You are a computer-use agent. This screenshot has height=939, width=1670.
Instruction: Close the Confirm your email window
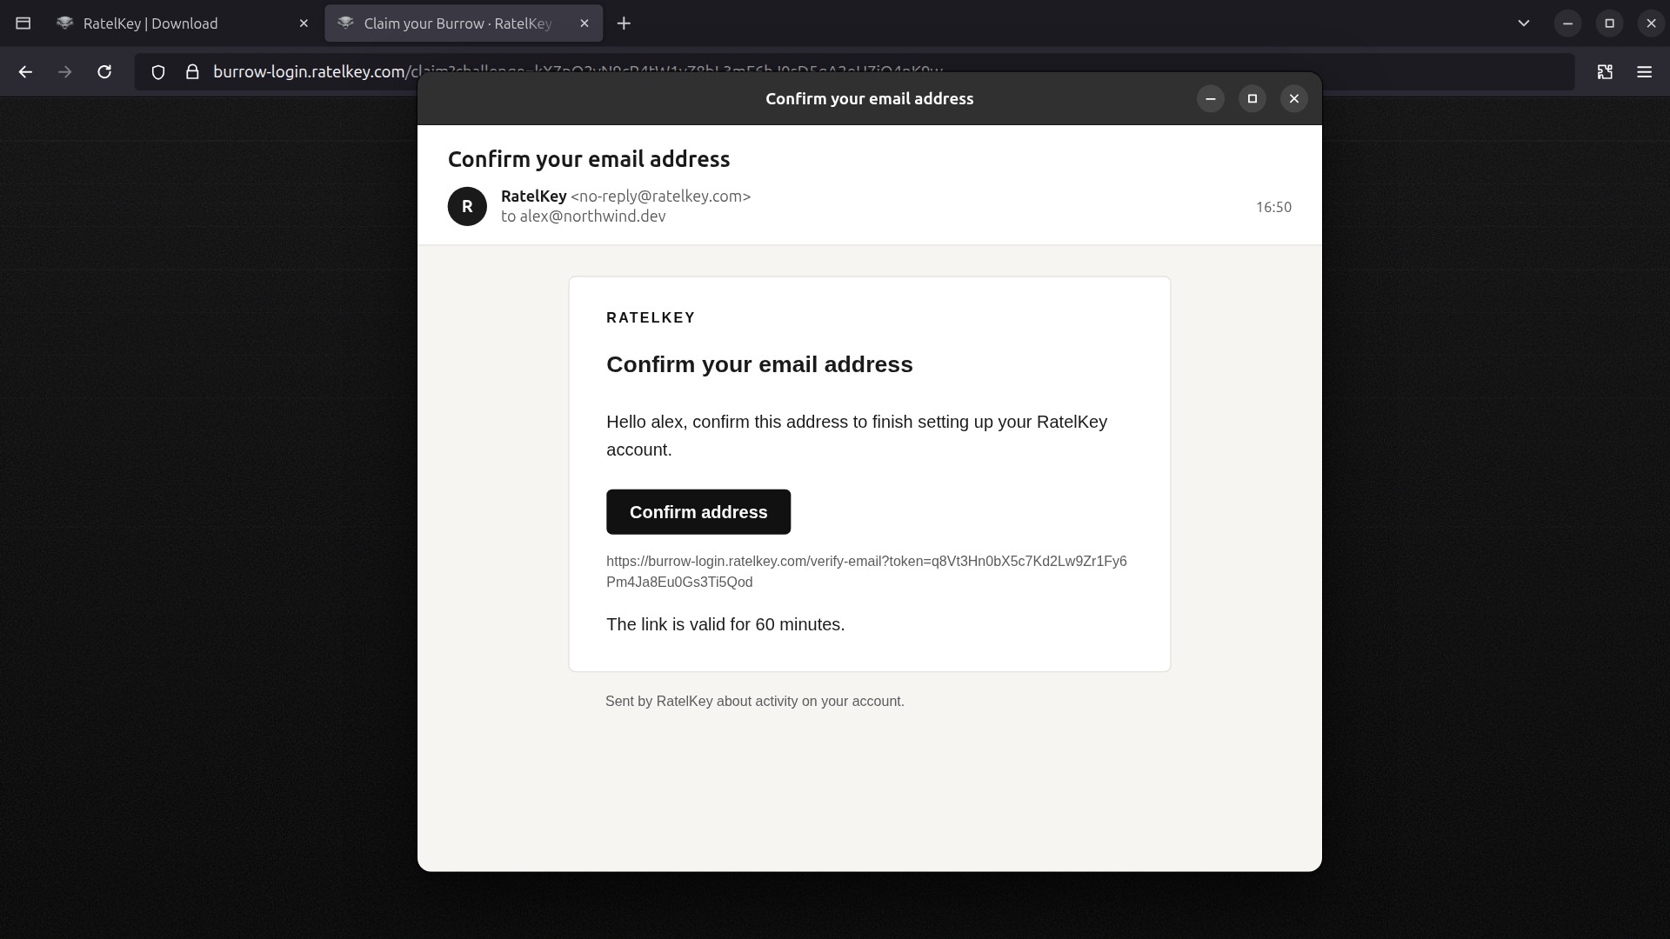coord(1294,99)
